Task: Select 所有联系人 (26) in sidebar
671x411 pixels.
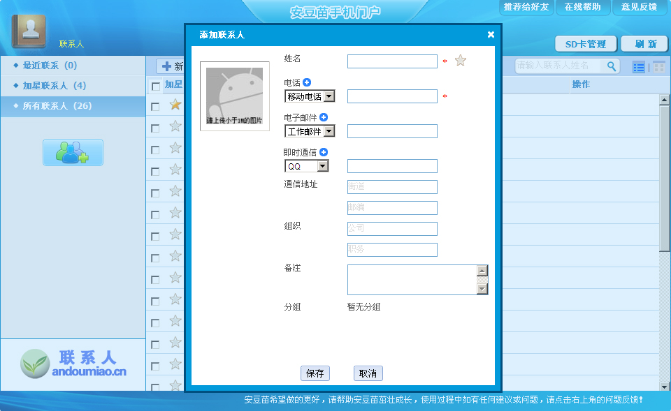Action: (73, 106)
